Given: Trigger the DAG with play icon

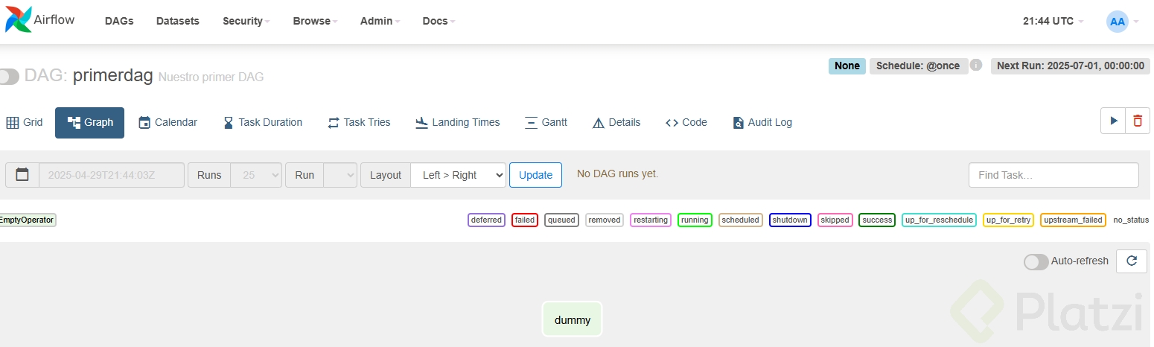Looking at the screenshot, I should point(1113,121).
